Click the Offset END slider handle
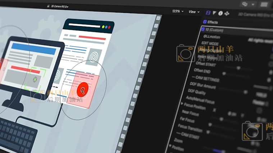This screenshot has height=153, width=273. coord(224,73)
